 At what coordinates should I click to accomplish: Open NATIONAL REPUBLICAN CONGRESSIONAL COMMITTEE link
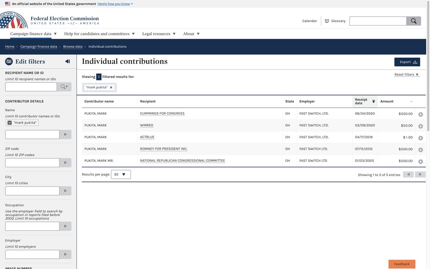(x=182, y=161)
